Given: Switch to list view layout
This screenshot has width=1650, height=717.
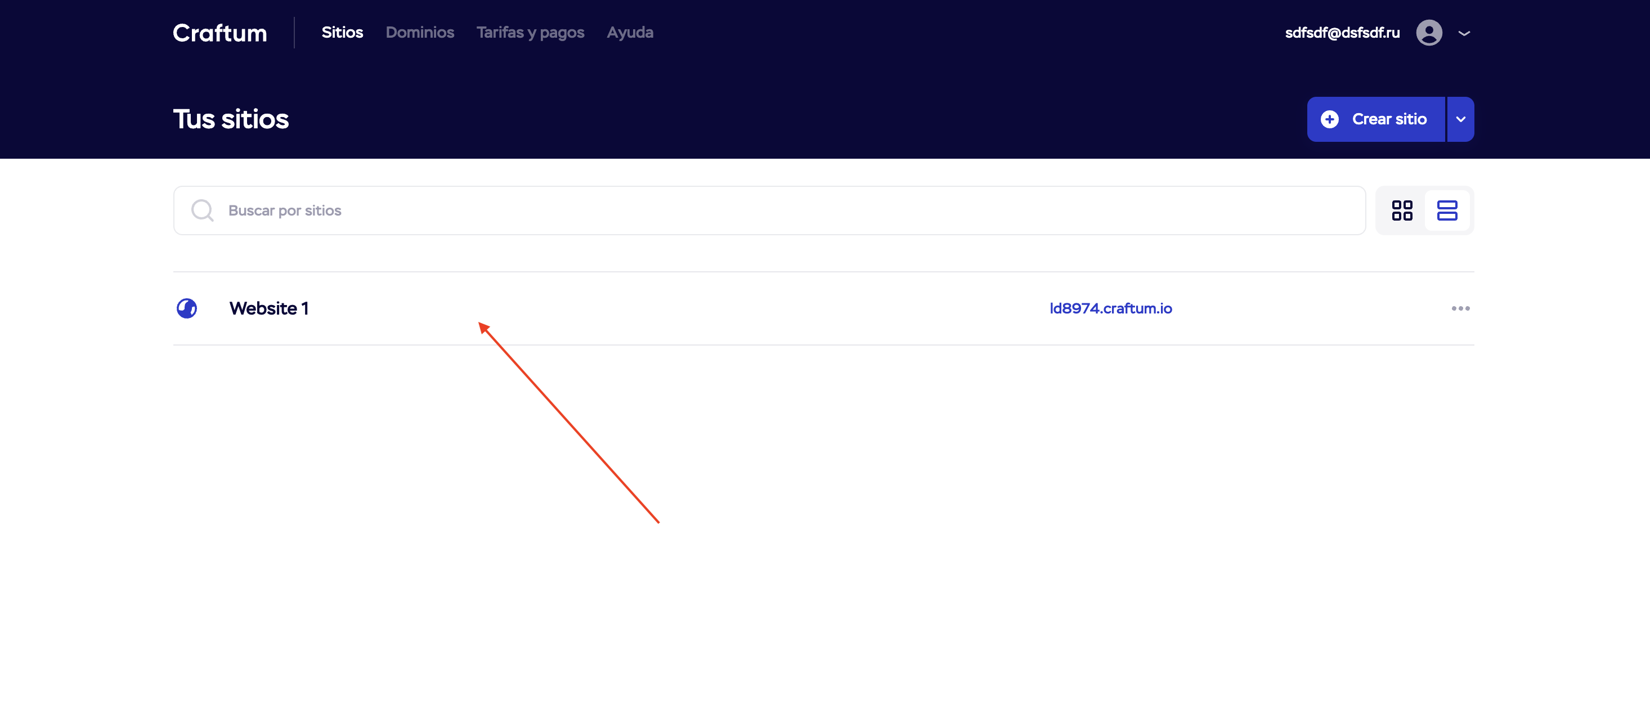Looking at the screenshot, I should click(1447, 211).
